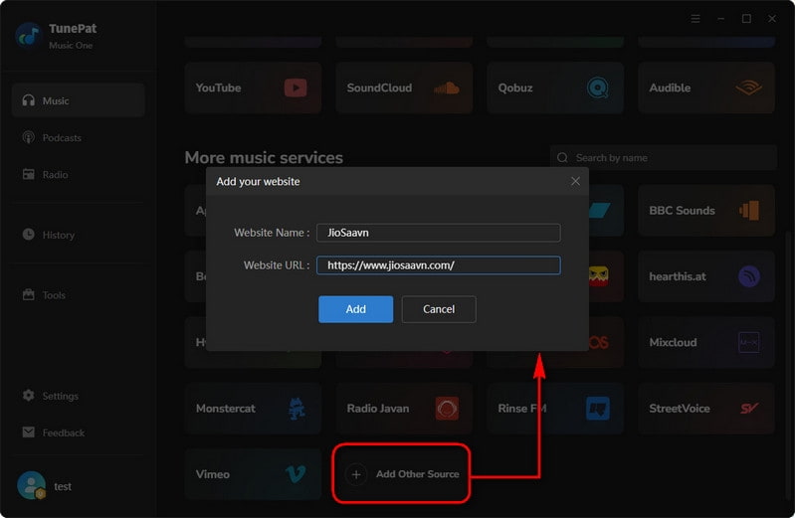Open the Qobuz service card
Viewport: 795px width, 518px height.
tap(554, 87)
